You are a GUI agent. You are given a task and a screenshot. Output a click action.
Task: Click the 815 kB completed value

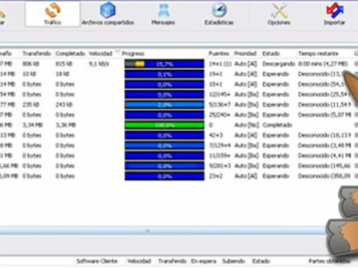(x=64, y=64)
